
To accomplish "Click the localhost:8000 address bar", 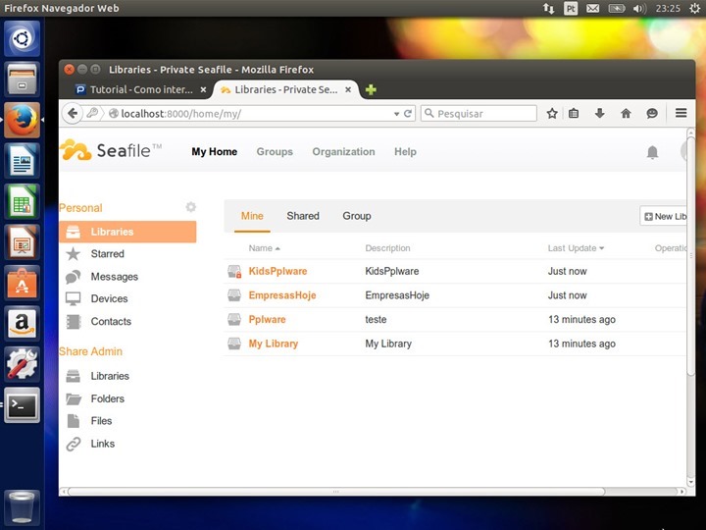I will click(x=252, y=114).
